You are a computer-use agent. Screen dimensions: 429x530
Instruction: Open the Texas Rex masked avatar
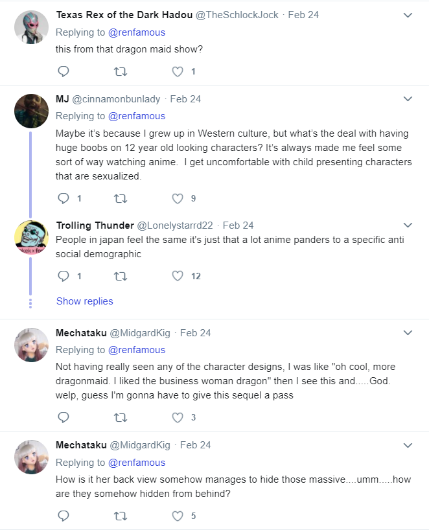(x=31, y=27)
